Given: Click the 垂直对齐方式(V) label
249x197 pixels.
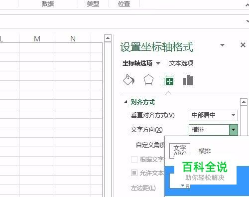Looking at the screenshot, I should 153,115.
